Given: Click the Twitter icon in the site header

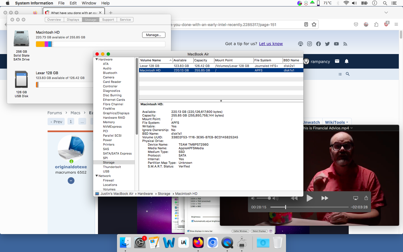Looking at the screenshot, I should point(327,44).
